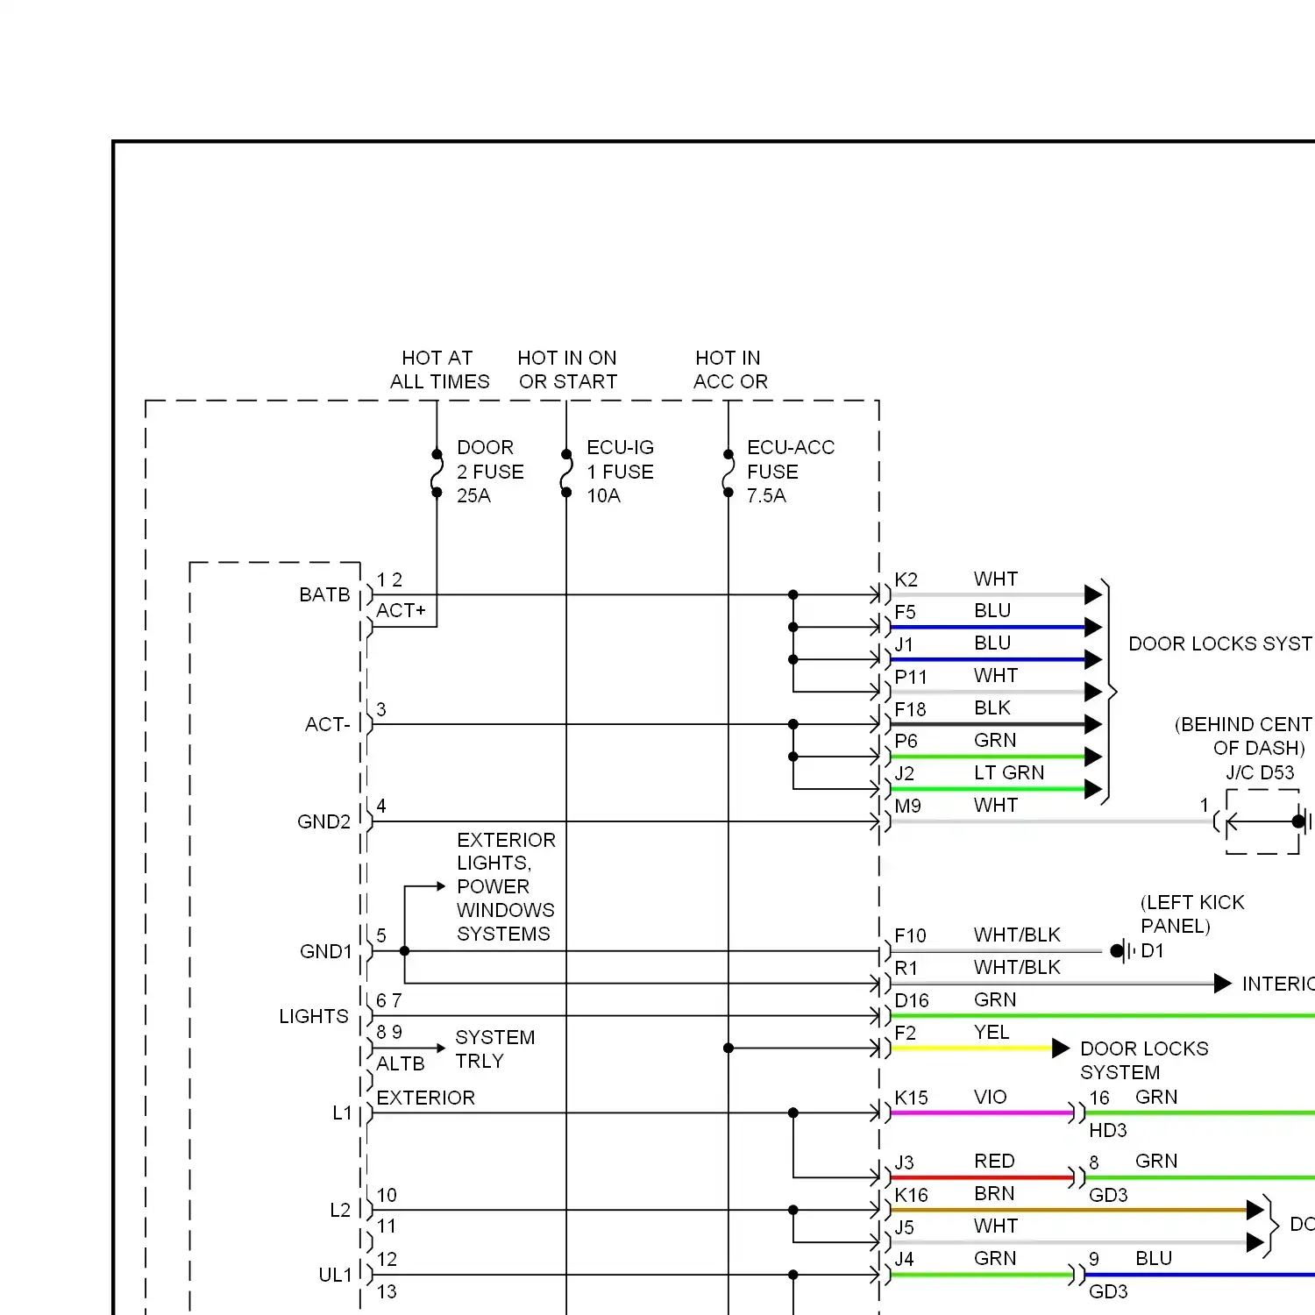Screen dimensions: 1315x1315
Task: Select the L1 terminal label
Action: [341, 1113]
